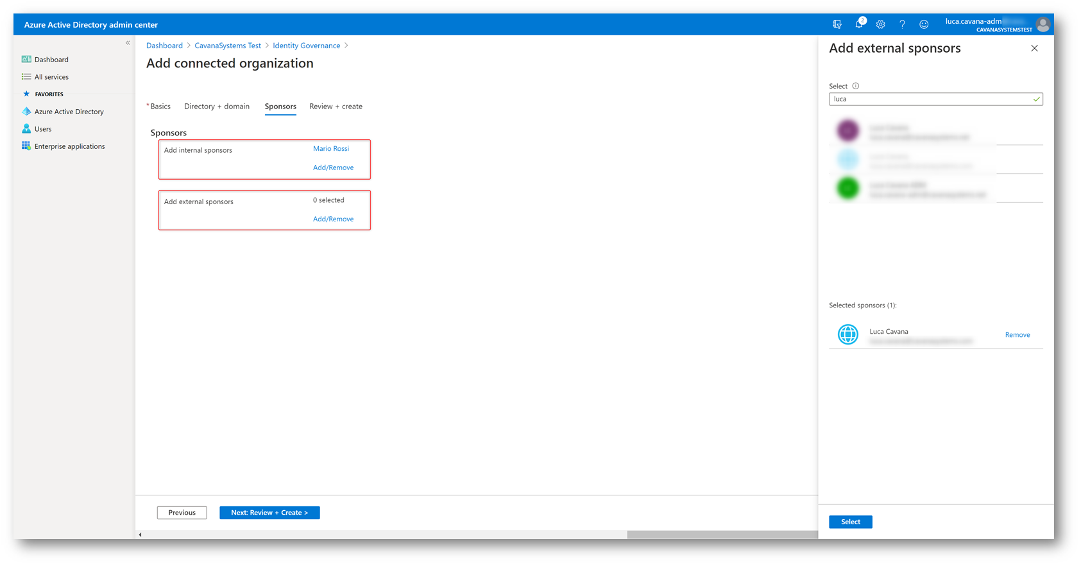Click the horizontal scrollbar thumb
The width and height of the screenshot is (1081, 566).
[x=722, y=535]
